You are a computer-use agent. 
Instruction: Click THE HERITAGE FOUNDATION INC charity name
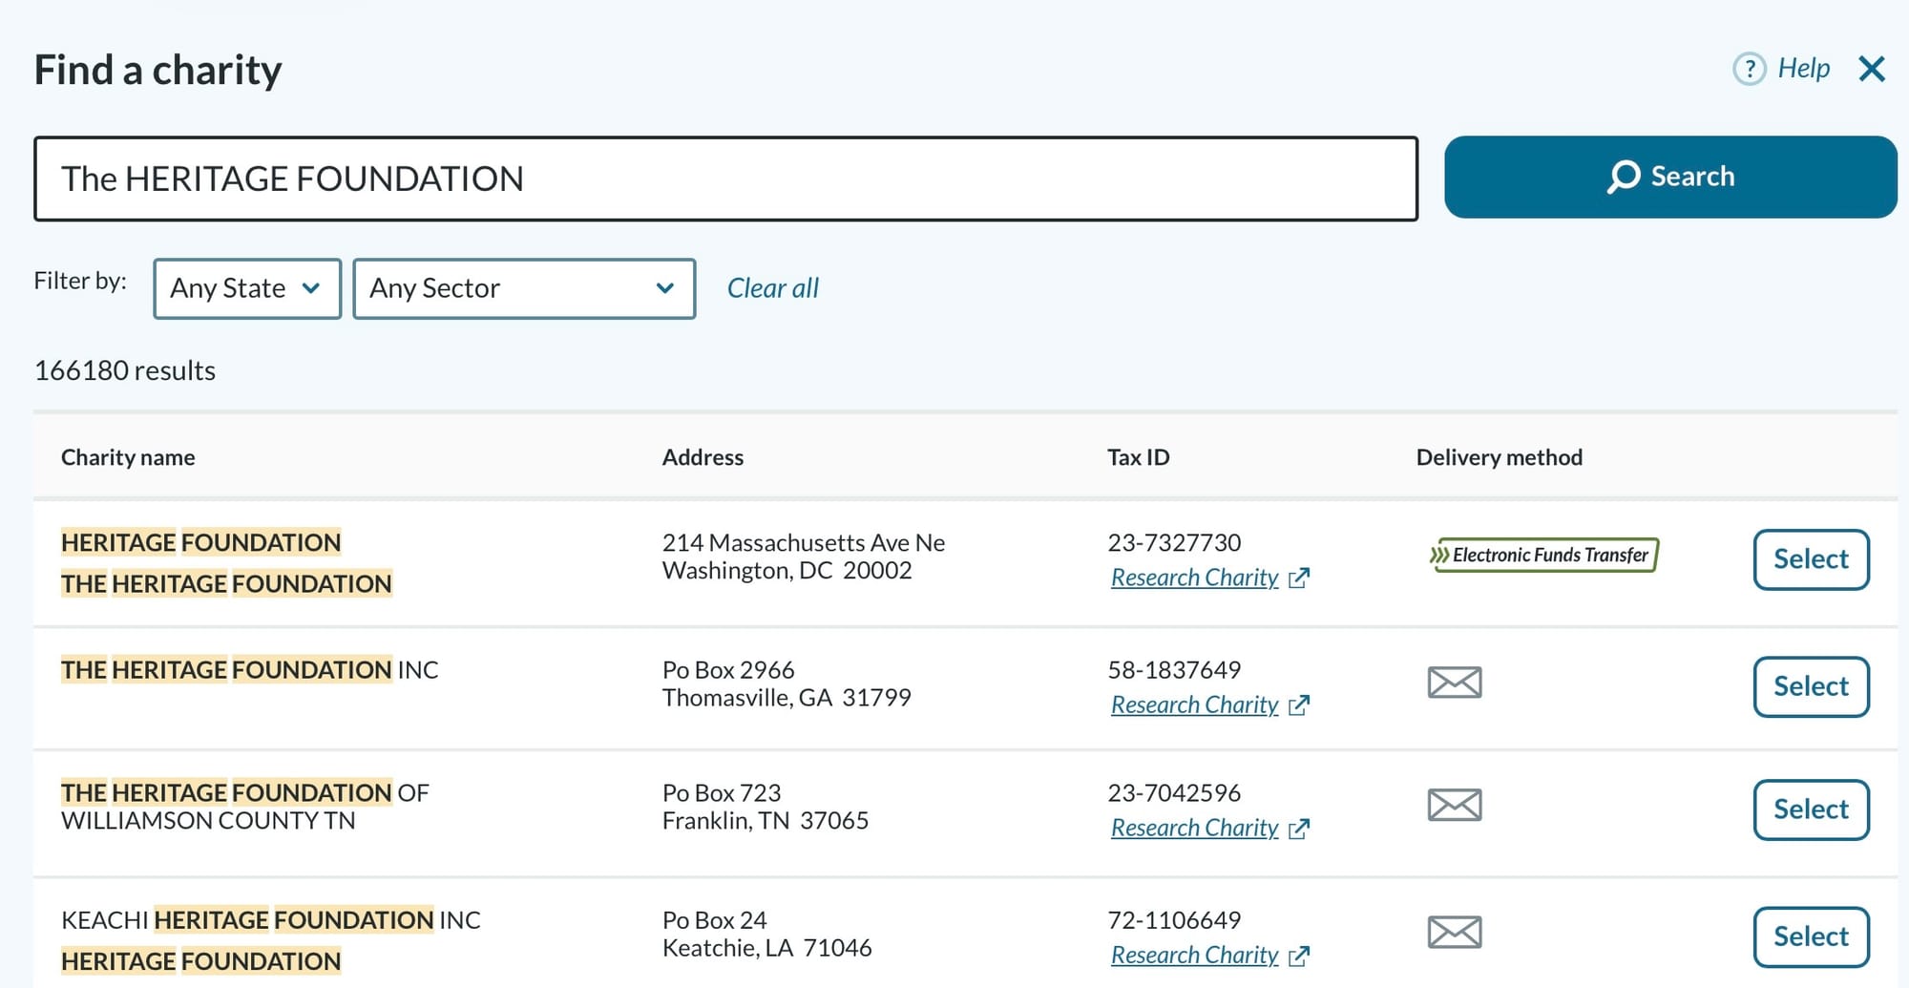(250, 670)
